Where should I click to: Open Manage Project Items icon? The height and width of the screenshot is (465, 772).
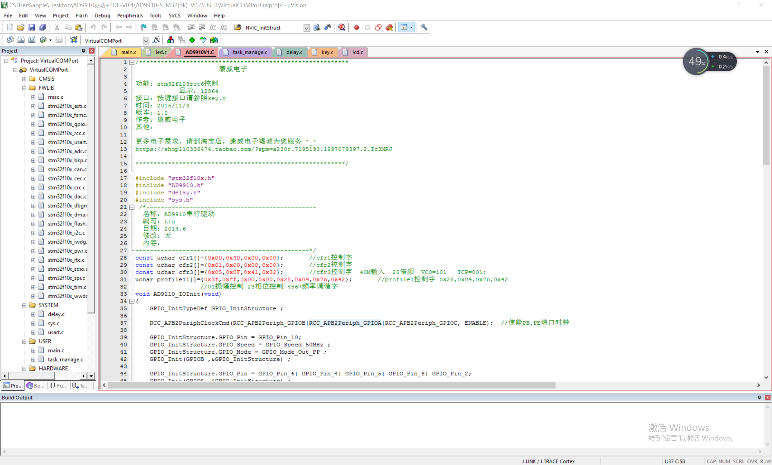pyautogui.click(x=170, y=40)
